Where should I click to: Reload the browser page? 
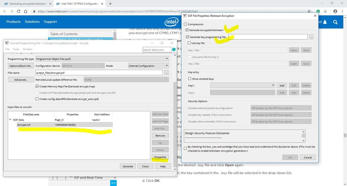coord(19,11)
